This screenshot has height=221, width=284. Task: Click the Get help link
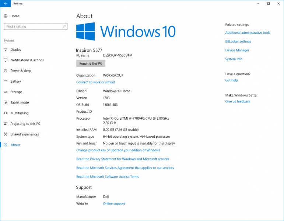[231, 80]
